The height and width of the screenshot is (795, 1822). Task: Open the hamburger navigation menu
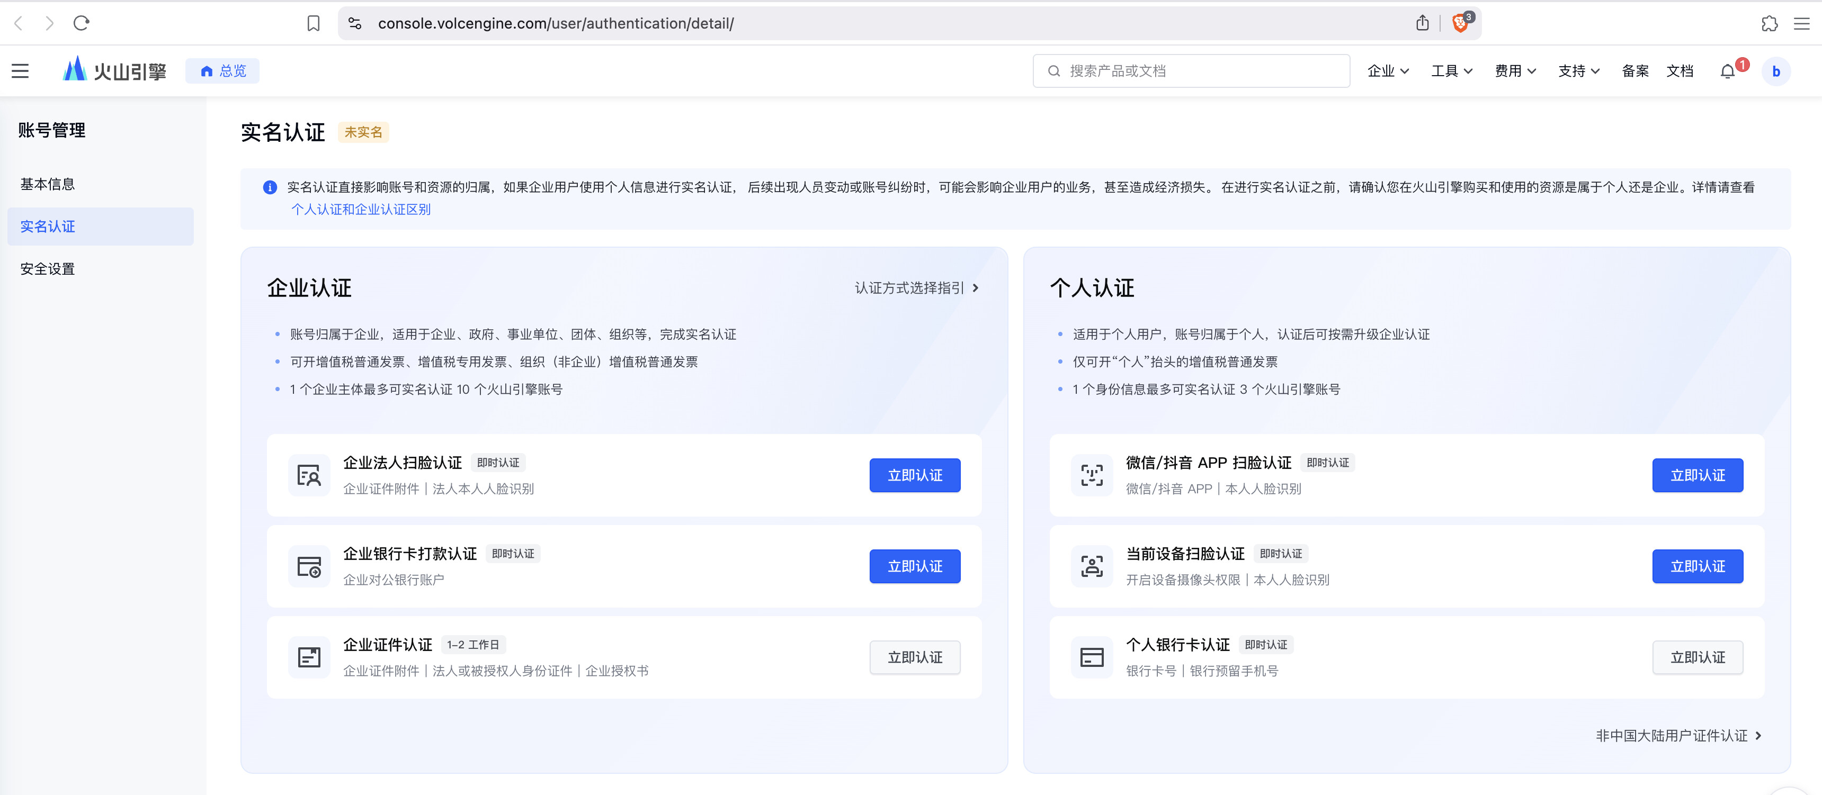click(20, 71)
